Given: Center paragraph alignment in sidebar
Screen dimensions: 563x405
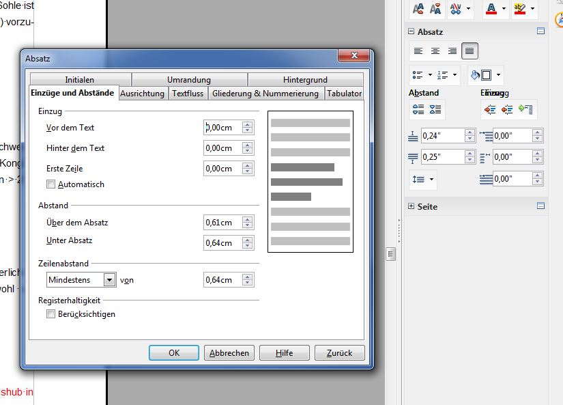Looking at the screenshot, I should tap(435, 51).
